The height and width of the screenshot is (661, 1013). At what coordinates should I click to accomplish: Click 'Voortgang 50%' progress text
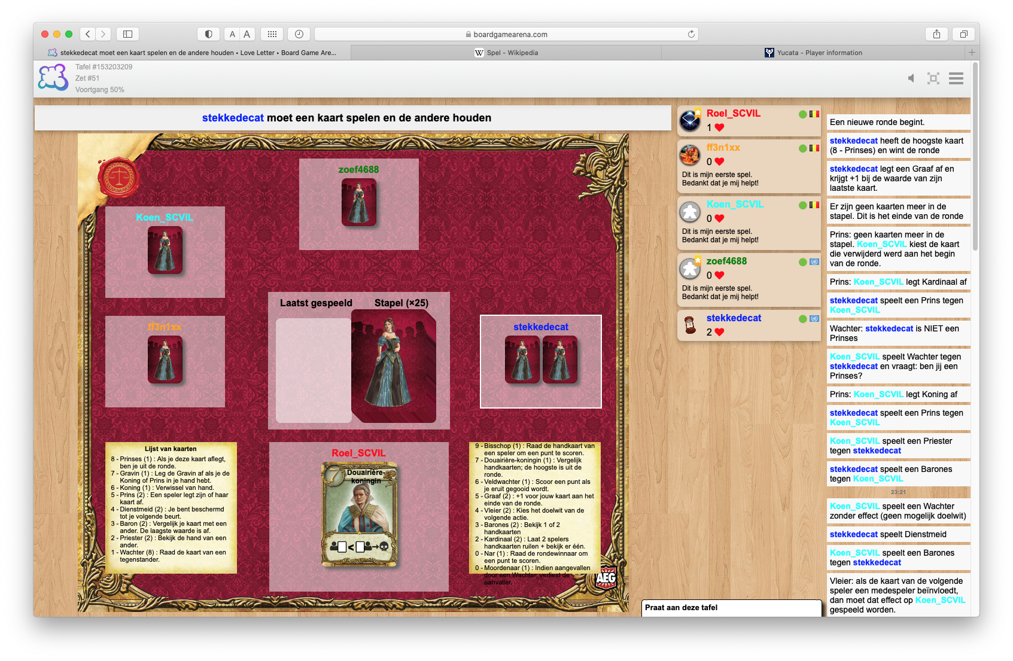tap(100, 90)
